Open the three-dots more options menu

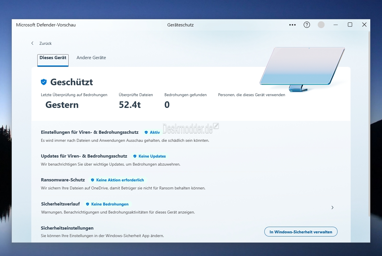pos(292,25)
